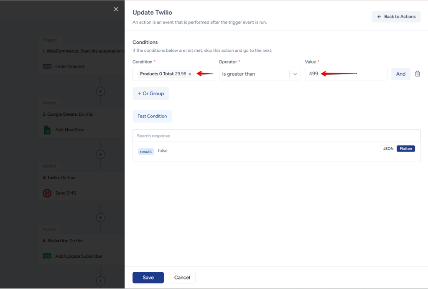This screenshot has width=428, height=289.
Task: Open the 'is greater than' operator dropdown
Action: tap(295, 74)
